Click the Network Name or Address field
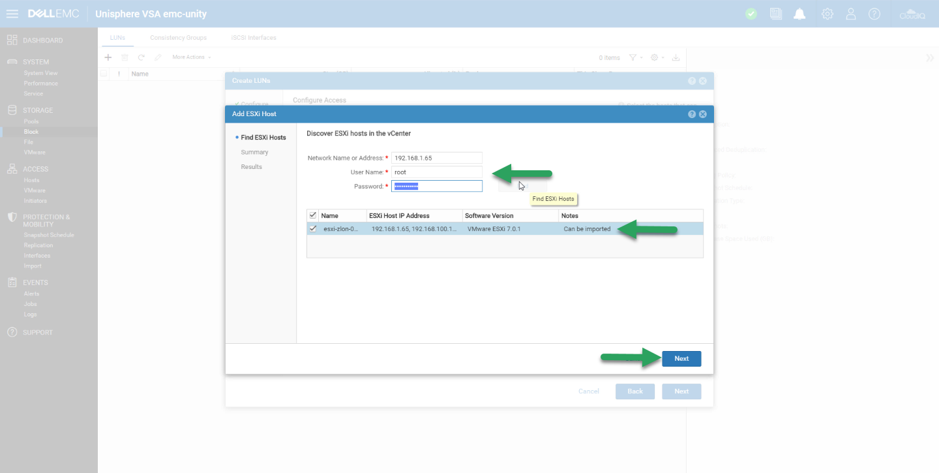This screenshot has height=473, width=939. click(x=437, y=158)
